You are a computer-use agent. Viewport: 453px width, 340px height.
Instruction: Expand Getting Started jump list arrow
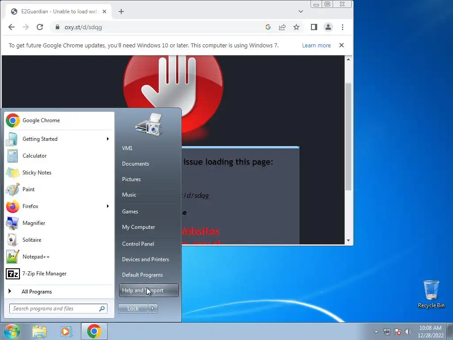coord(108,139)
